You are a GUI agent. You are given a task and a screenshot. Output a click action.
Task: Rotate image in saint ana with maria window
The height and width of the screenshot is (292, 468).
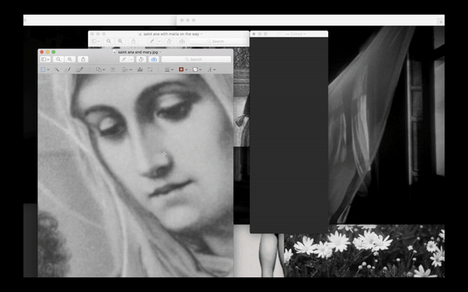(169, 41)
